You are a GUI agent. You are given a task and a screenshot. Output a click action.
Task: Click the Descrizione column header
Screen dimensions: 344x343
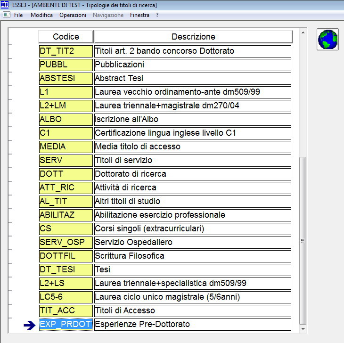[193, 37]
